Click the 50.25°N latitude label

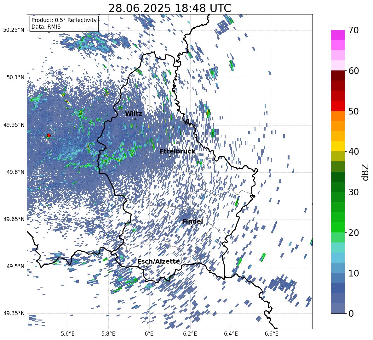(14, 30)
